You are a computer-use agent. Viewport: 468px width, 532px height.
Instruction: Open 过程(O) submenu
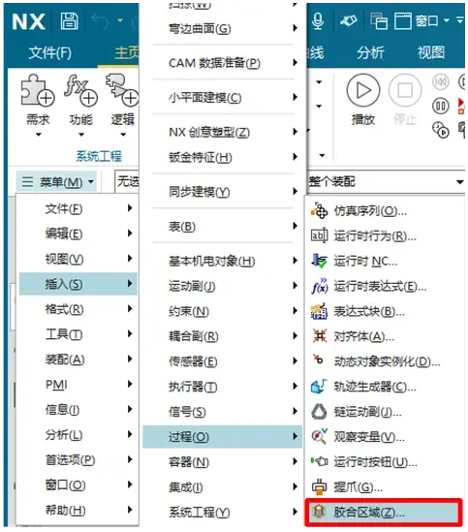(223, 437)
